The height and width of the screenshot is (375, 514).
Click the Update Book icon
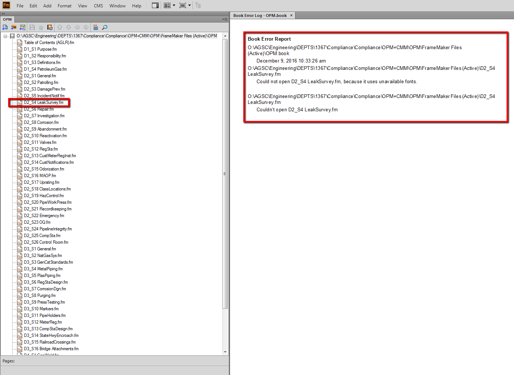(50, 27)
